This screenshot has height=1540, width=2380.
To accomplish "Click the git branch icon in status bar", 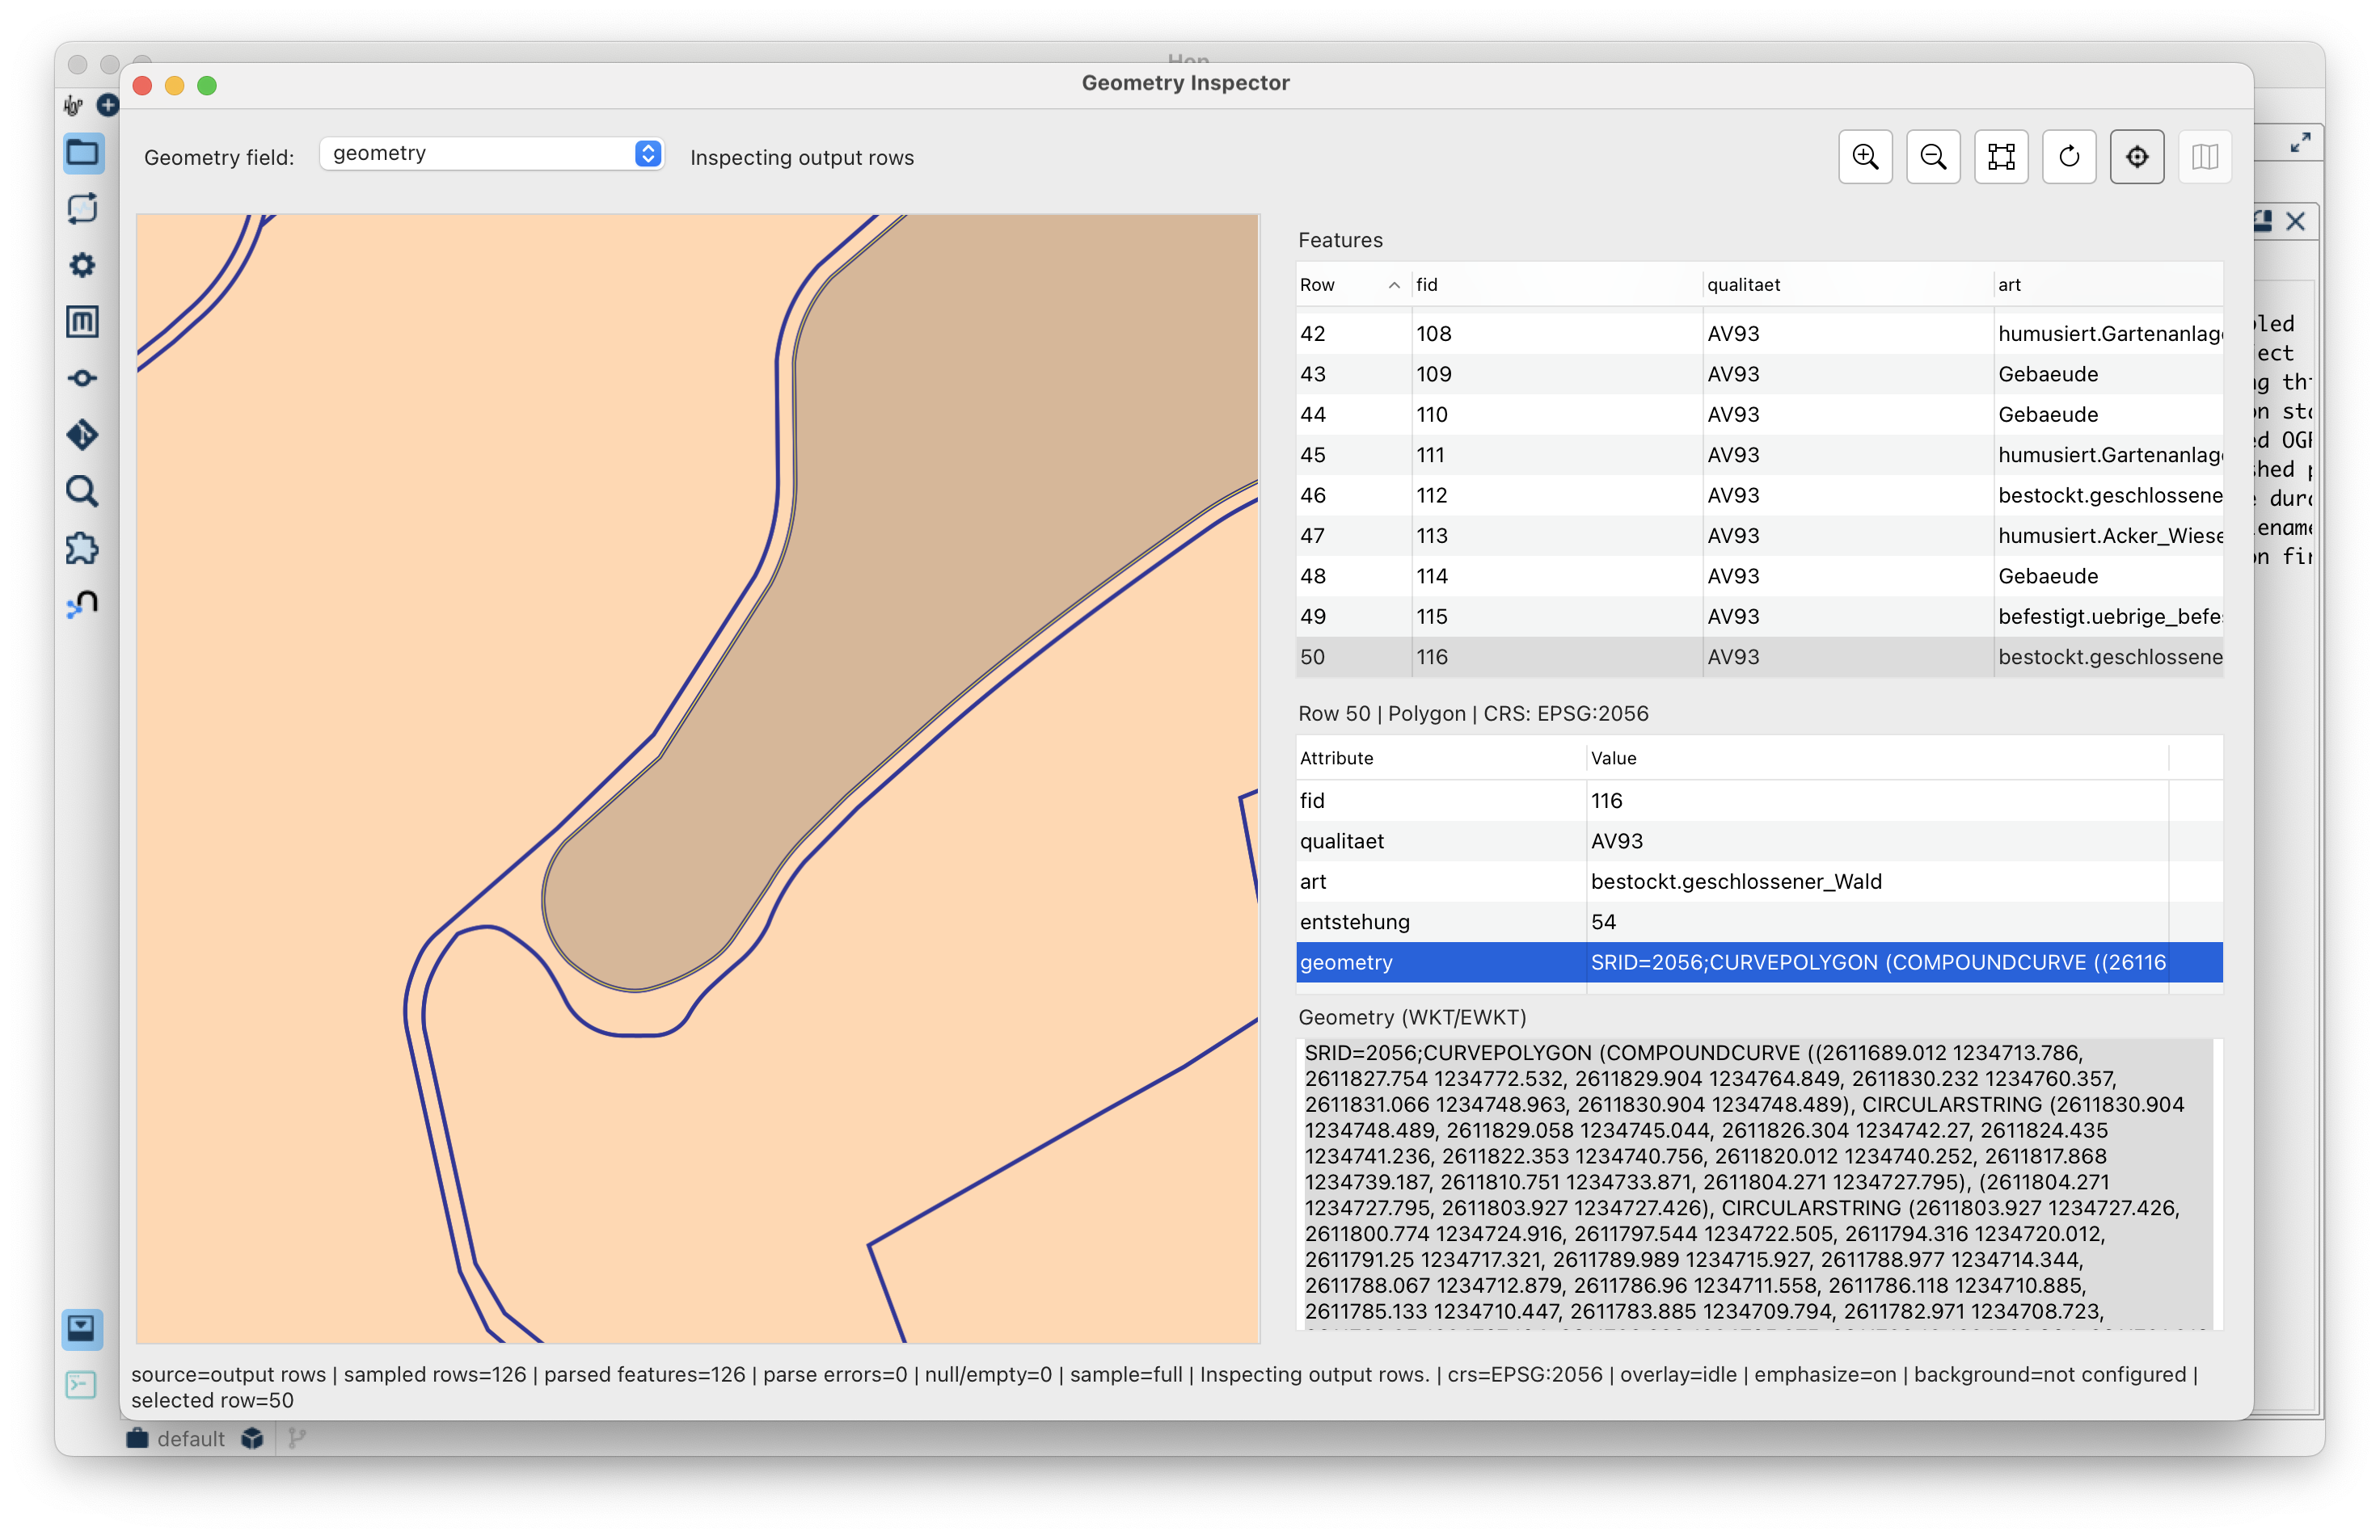I will tap(297, 1438).
